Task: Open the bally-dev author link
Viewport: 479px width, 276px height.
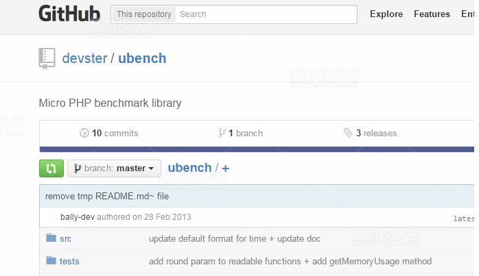Action: click(76, 217)
